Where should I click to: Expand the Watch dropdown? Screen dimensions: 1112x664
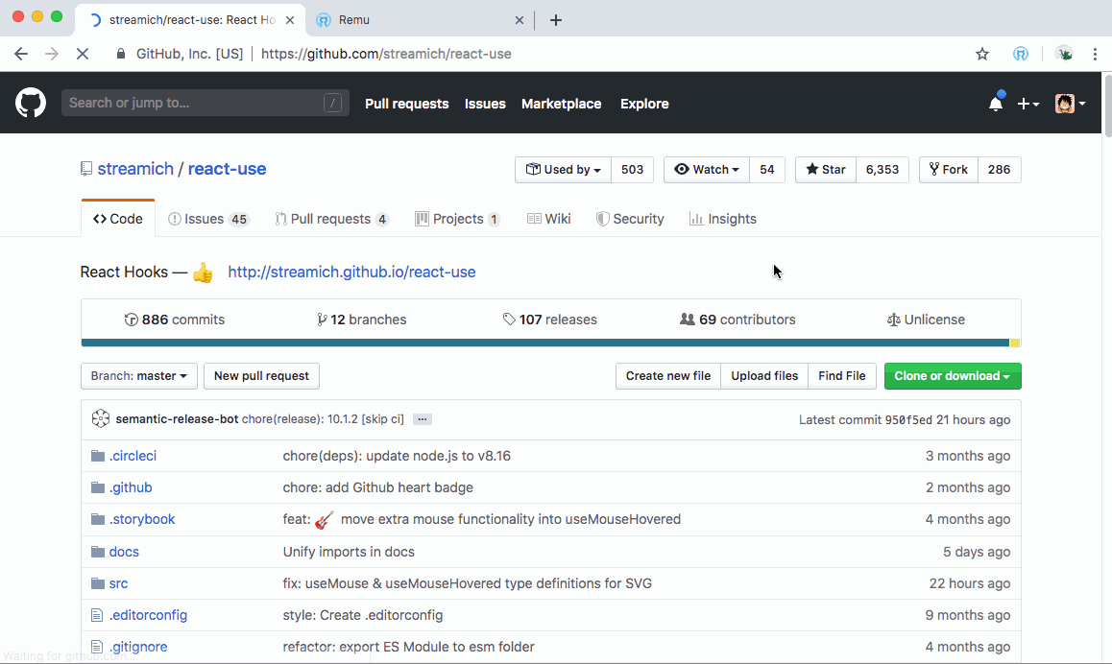(x=707, y=170)
